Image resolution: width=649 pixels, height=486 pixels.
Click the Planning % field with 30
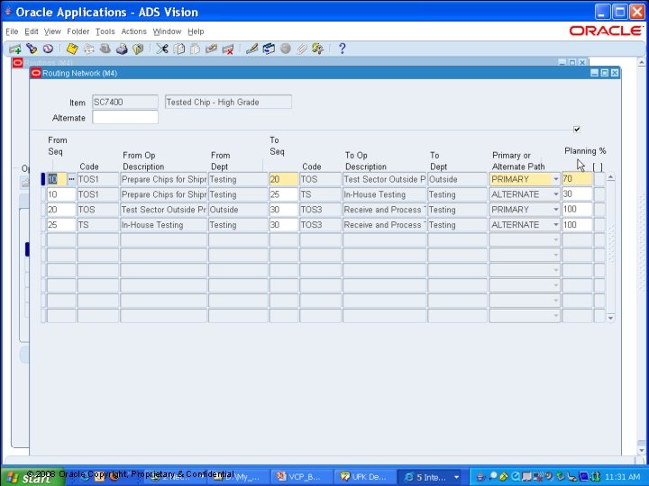[x=578, y=194]
